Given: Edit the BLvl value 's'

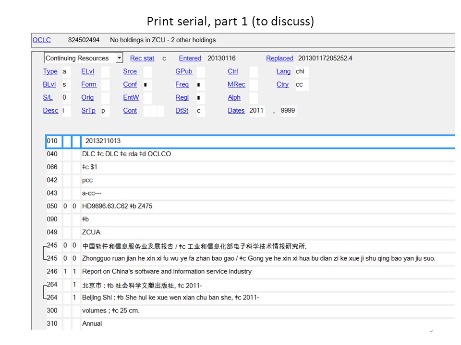Looking at the screenshot, I should [x=66, y=84].
